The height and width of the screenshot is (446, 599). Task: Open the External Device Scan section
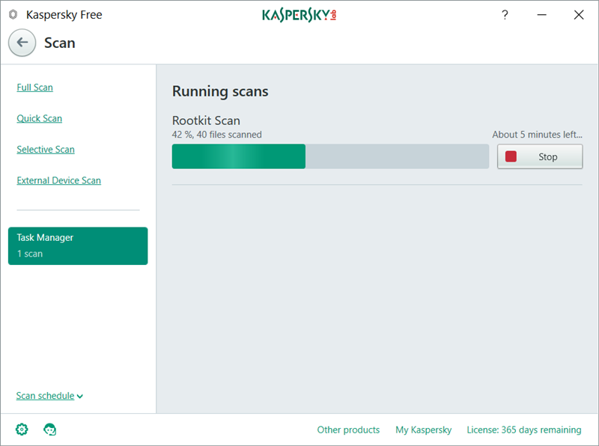[x=59, y=180]
